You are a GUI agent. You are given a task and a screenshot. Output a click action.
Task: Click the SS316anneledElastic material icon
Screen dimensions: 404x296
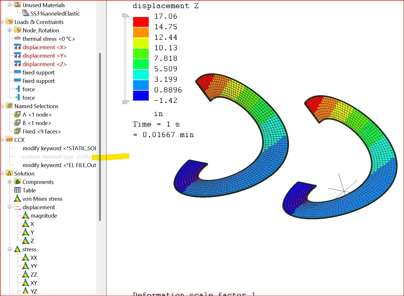tap(25, 13)
